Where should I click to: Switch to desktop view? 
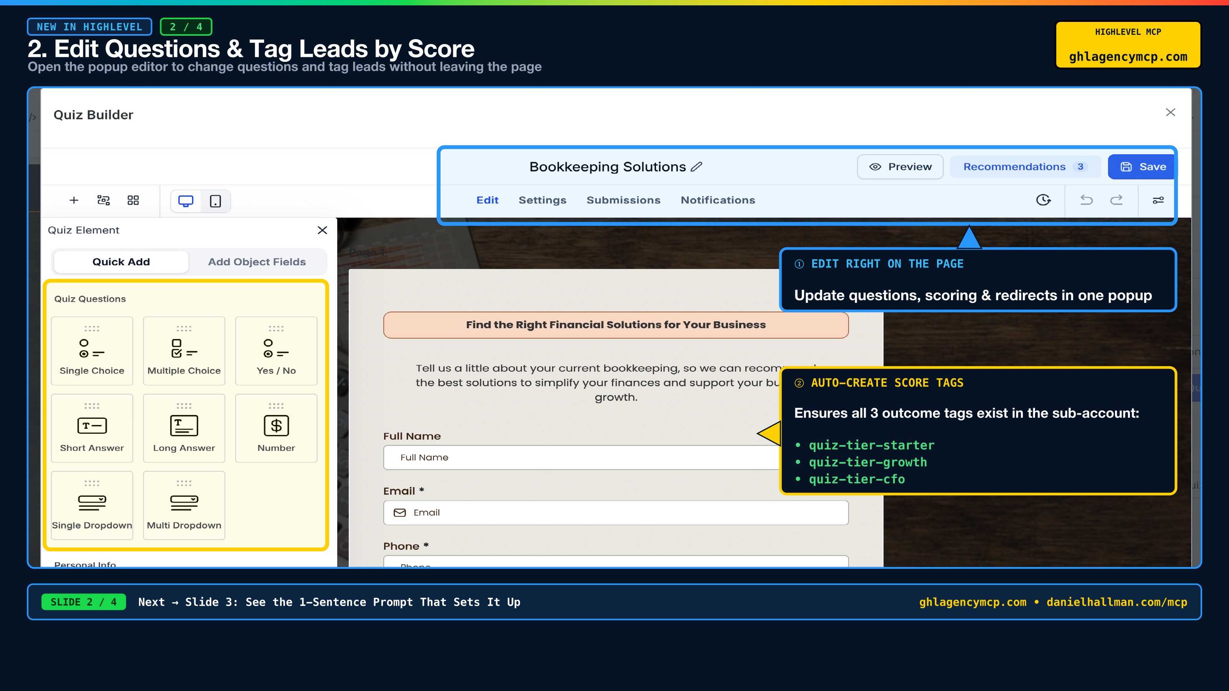click(x=186, y=201)
